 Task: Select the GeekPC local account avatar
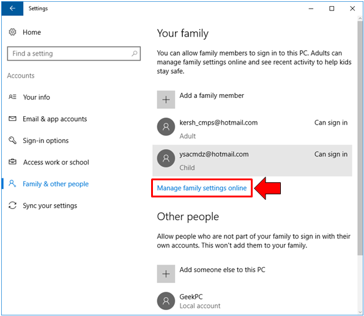coord(166,301)
